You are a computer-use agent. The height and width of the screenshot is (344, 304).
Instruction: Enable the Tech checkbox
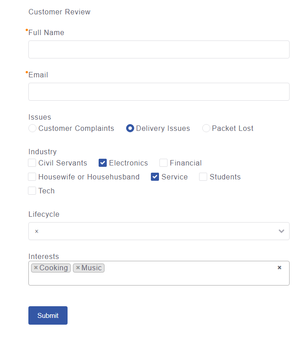tap(32, 191)
